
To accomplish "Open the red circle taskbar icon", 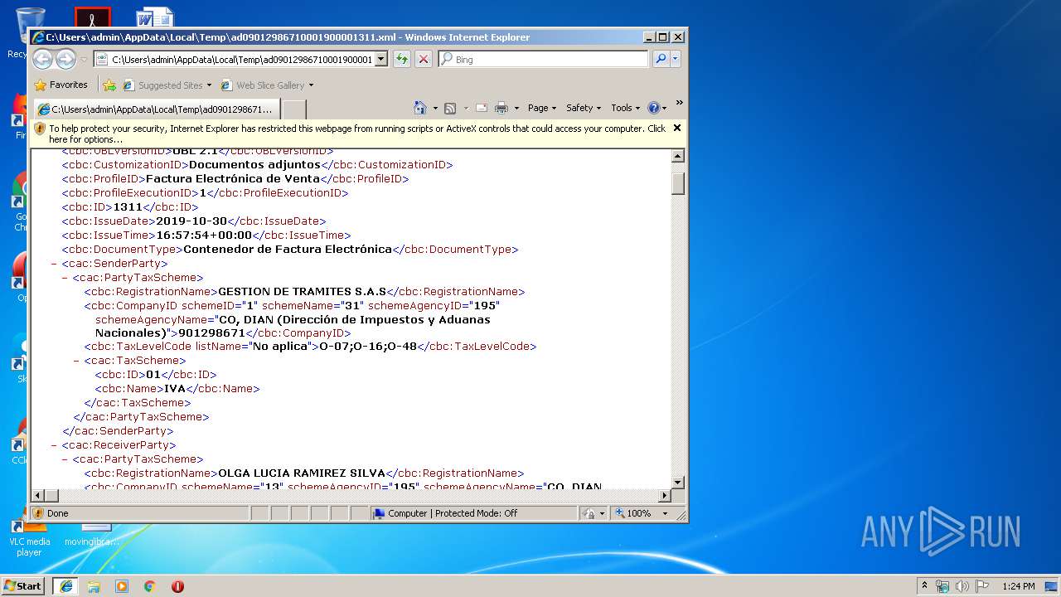I will (x=177, y=585).
